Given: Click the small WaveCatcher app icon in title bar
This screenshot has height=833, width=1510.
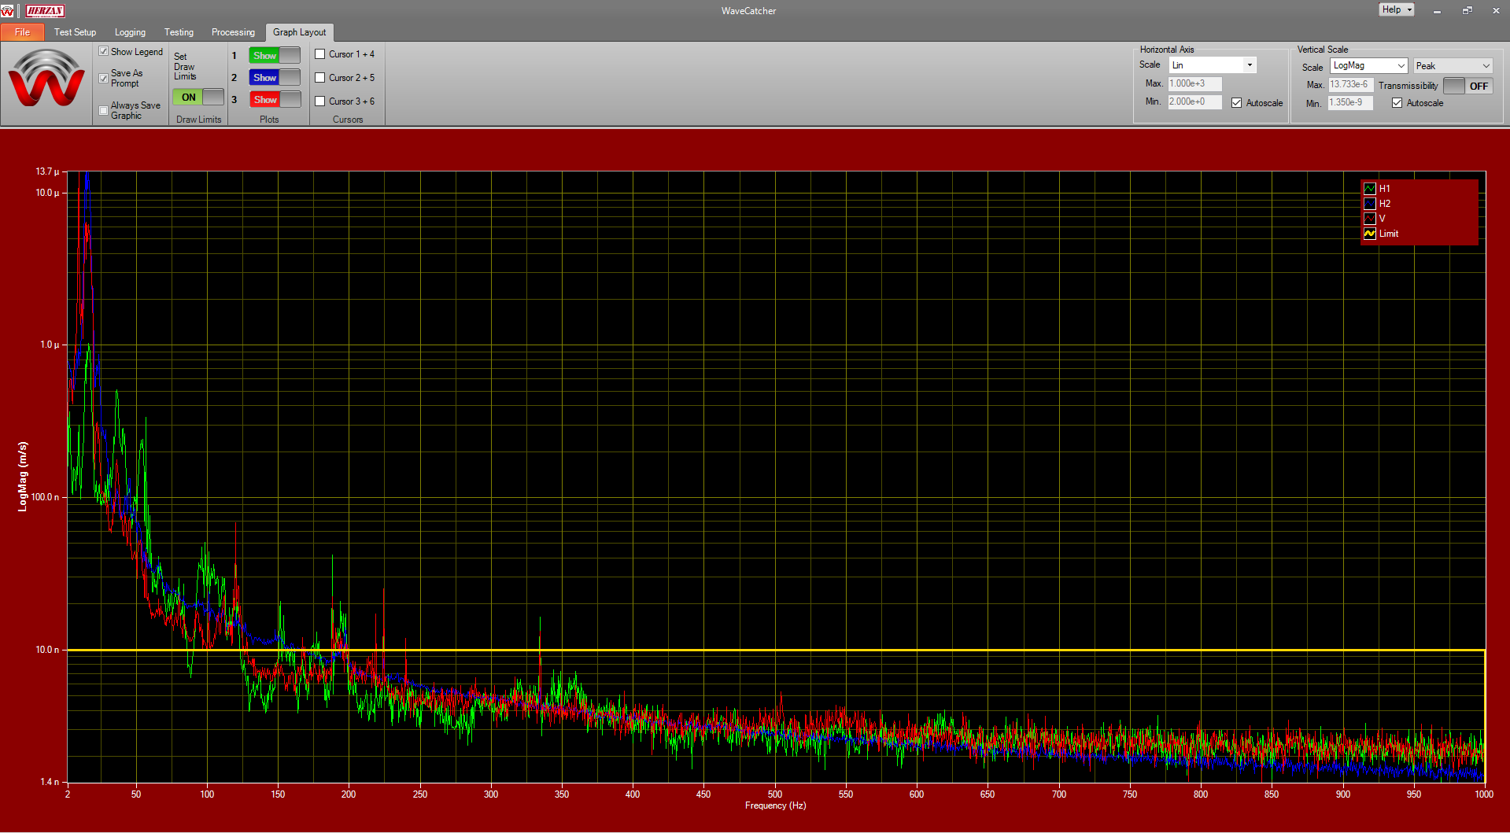Looking at the screenshot, I should click(x=8, y=11).
